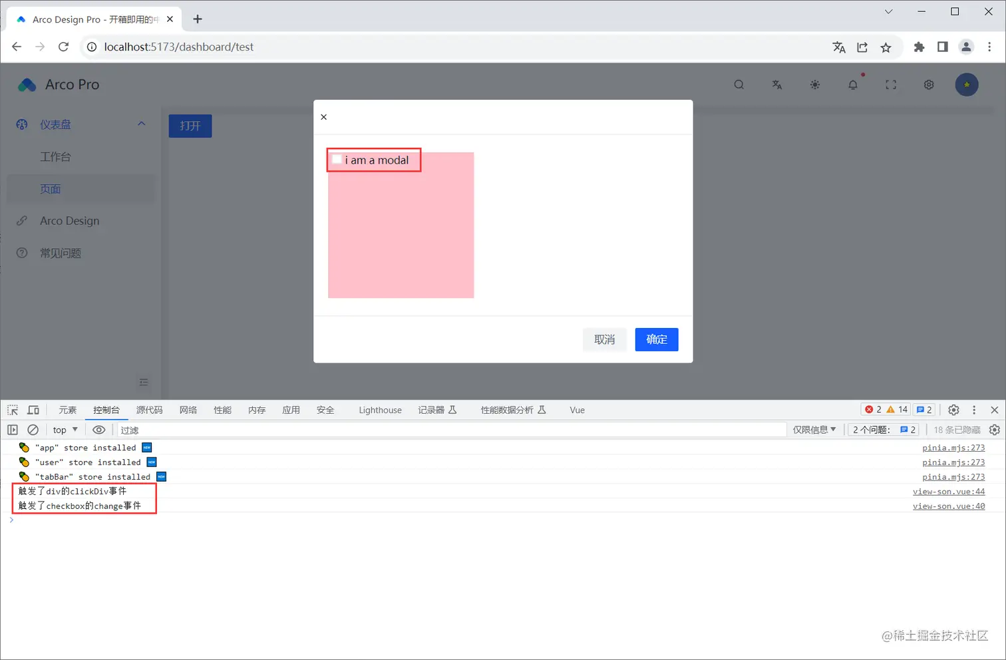Screen dimensions: 1006x660
Task: Focus the 过滤 filter input
Action: [x=452, y=430]
